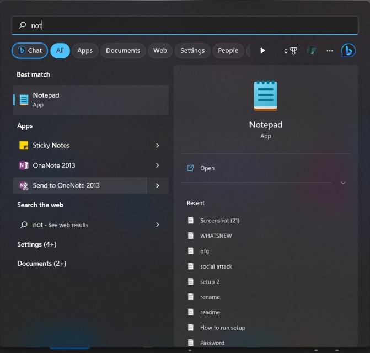Image resolution: width=370 pixels, height=353 pixels.
Task: Open recent file 'WHATSNEW'
Action: click(x=216, y=236)
